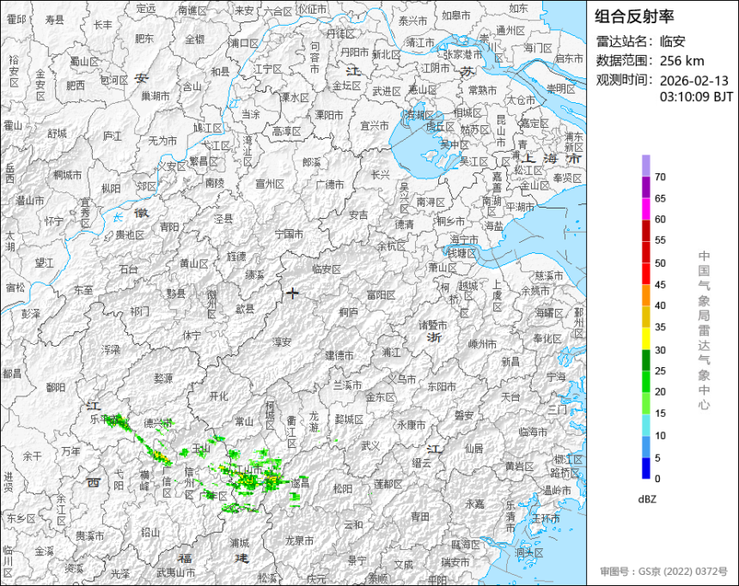Click the 青田 map label
This screenshot has width=739, height=586.
pos(420,517)
